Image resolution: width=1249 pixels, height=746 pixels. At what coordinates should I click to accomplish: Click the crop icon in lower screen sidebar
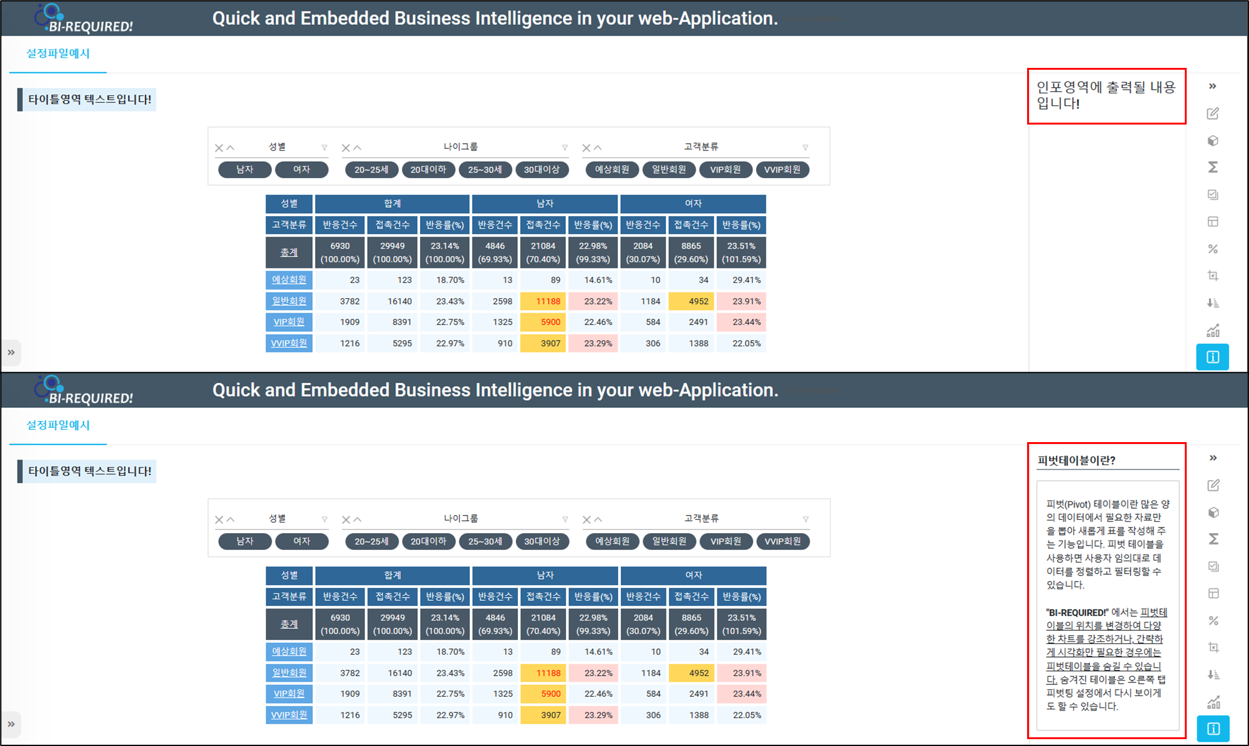click(1213, 647)
